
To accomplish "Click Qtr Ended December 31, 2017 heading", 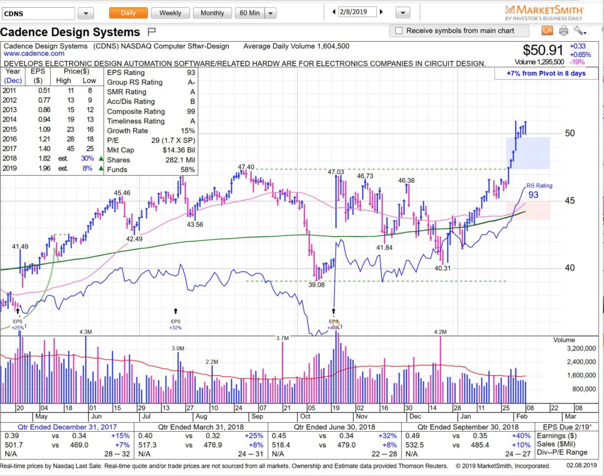I will (x=67, y=426).
